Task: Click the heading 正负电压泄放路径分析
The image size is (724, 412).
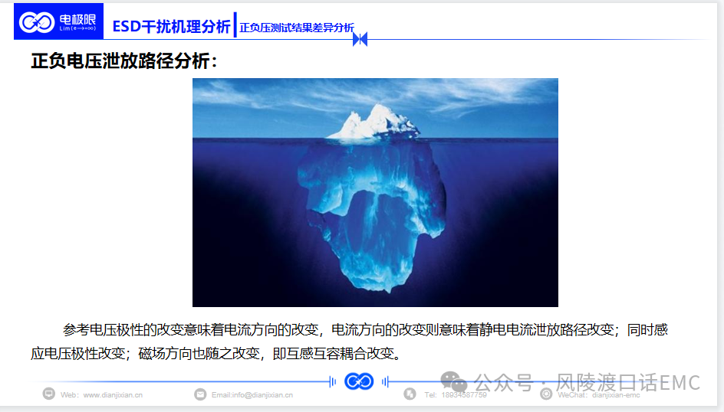Action: point(124,60)
